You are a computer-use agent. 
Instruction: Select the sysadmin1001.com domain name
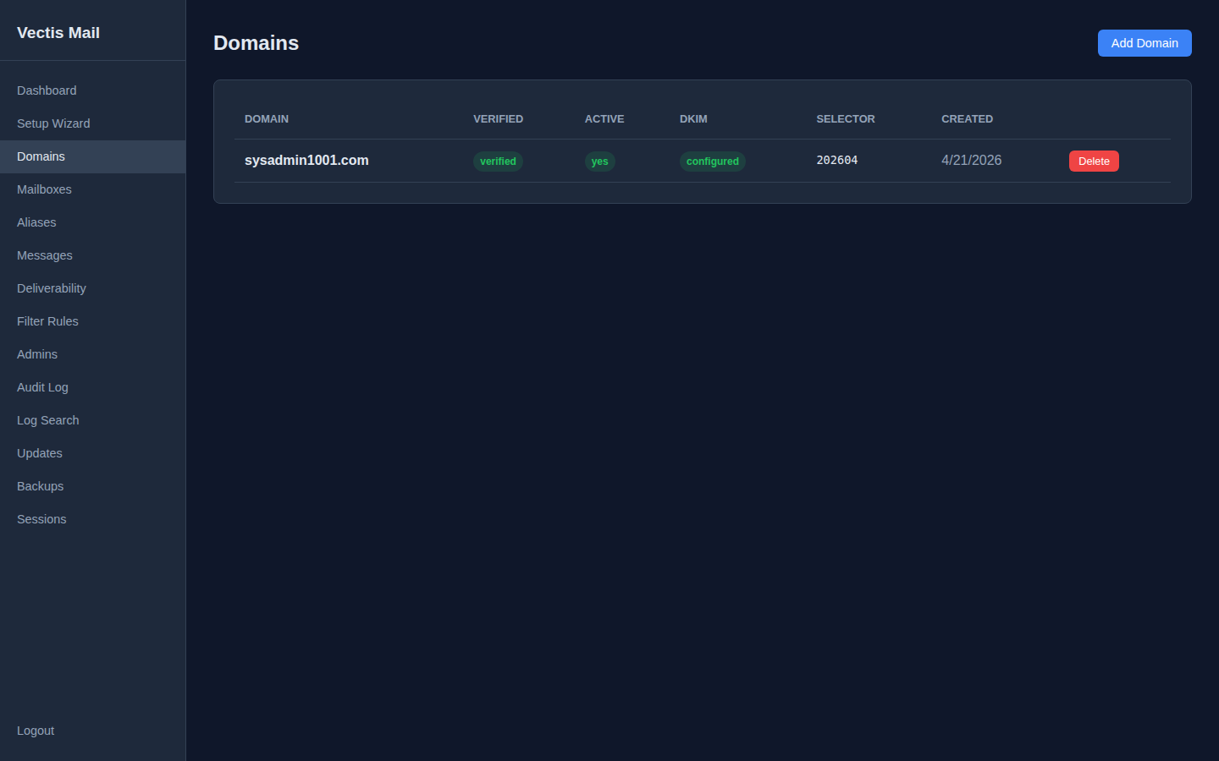pos(306,161)
